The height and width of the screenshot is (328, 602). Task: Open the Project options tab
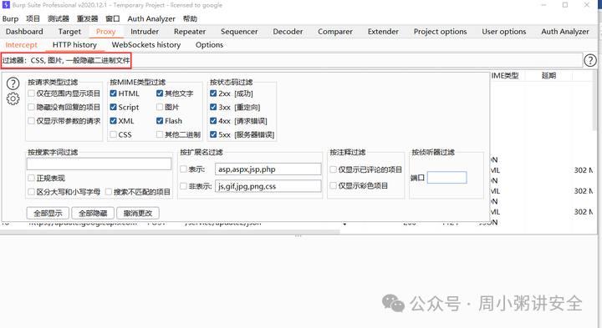(441, 32)
